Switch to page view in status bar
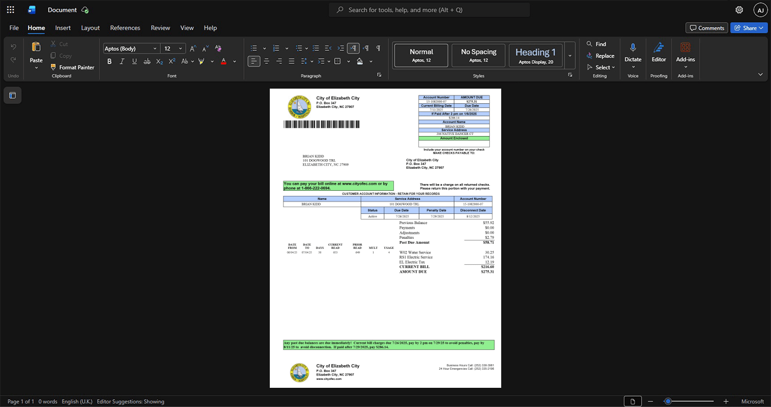771x407 pixels. 633,401
